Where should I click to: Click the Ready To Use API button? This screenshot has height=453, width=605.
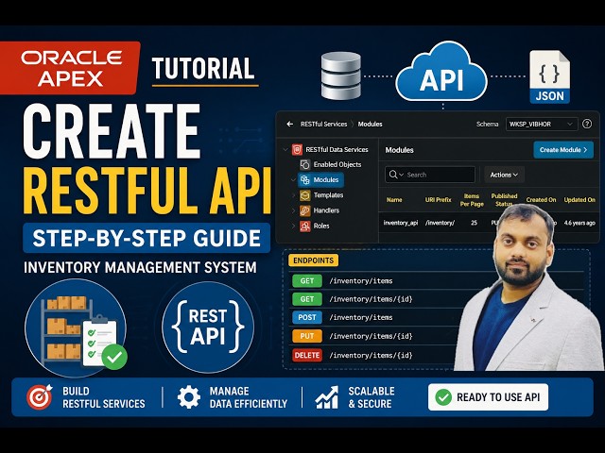click(x=488, y=397)
